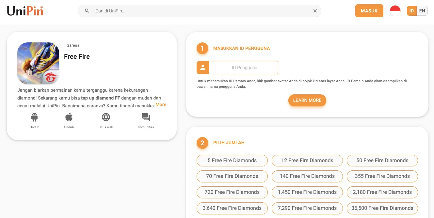Viewport: 434px width, 218px height.
Task: Open the Komunitas chat icon
Action: [x=146, y=117]
